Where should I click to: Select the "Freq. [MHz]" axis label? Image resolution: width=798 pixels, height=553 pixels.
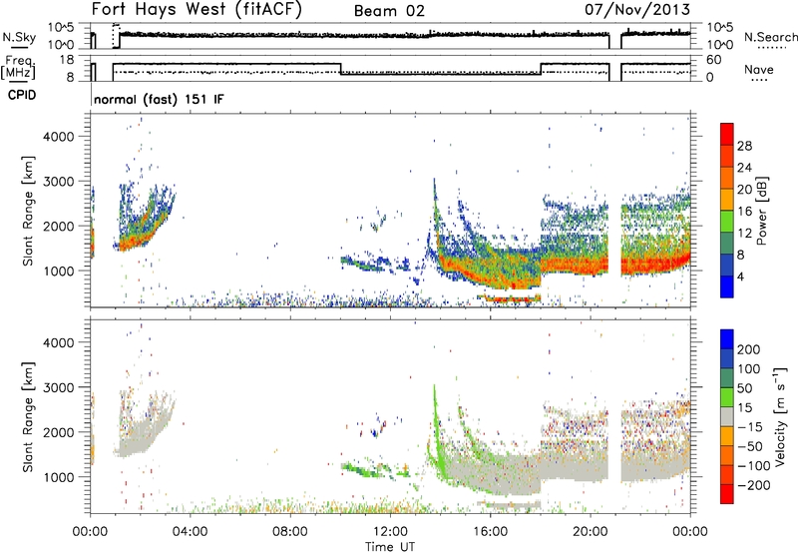click(18, 68)
